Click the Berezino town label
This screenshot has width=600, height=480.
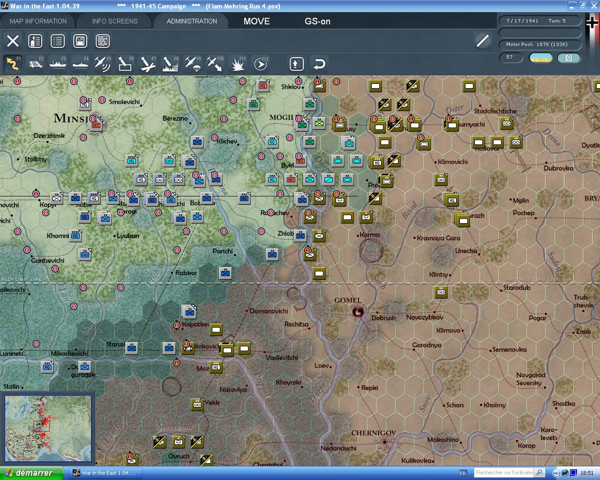[175, 119]
